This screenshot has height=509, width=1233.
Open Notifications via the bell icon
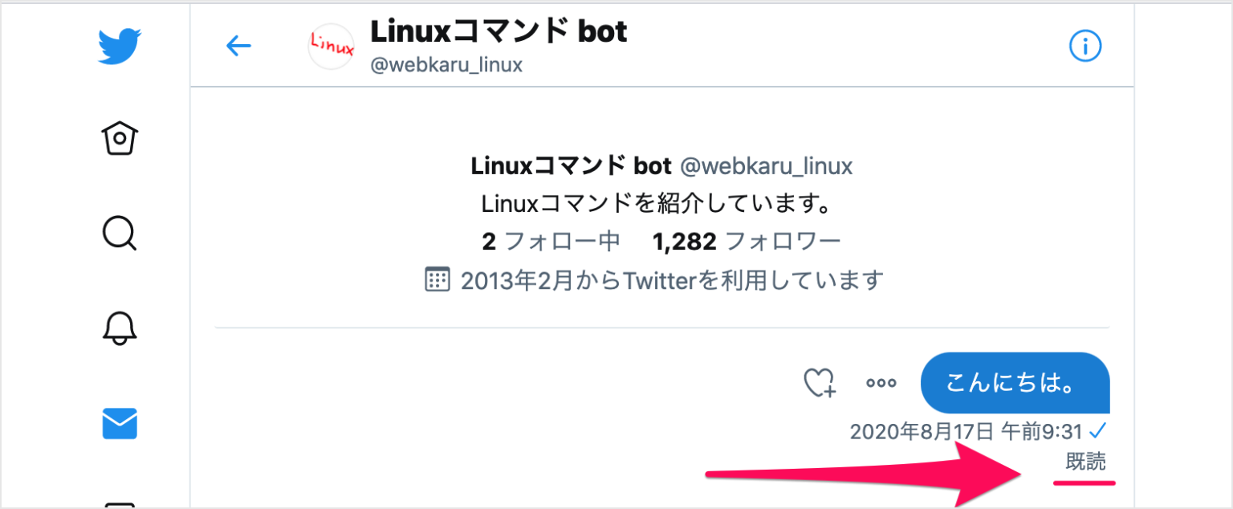[119, 329]
